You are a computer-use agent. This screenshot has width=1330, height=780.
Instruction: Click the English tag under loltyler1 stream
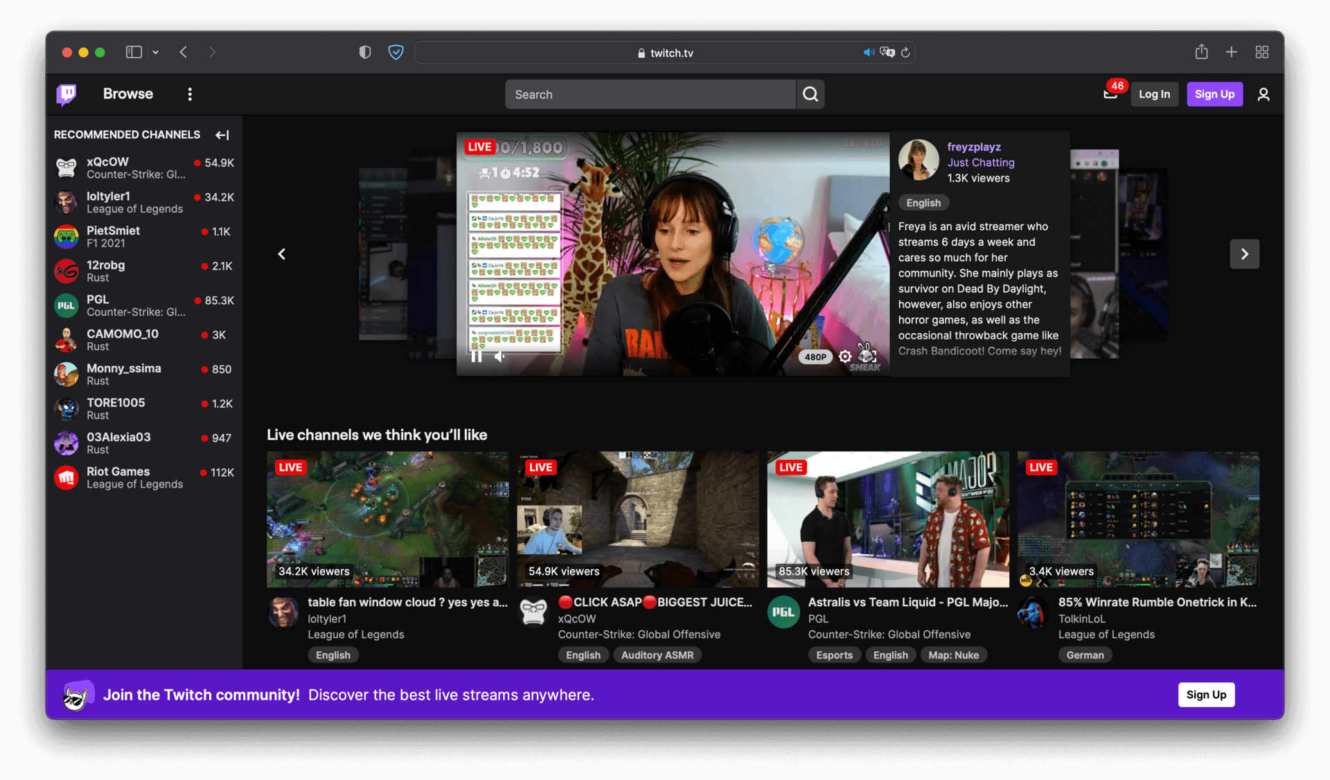(333, 655)
